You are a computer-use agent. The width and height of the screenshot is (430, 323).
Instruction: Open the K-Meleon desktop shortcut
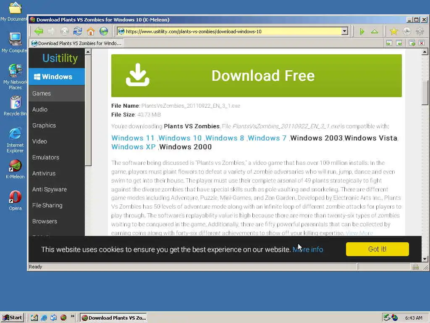coord(15,169)
